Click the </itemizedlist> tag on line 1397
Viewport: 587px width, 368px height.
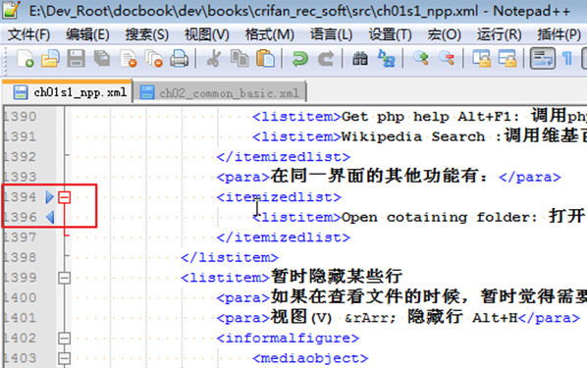[x=284, y=237]
